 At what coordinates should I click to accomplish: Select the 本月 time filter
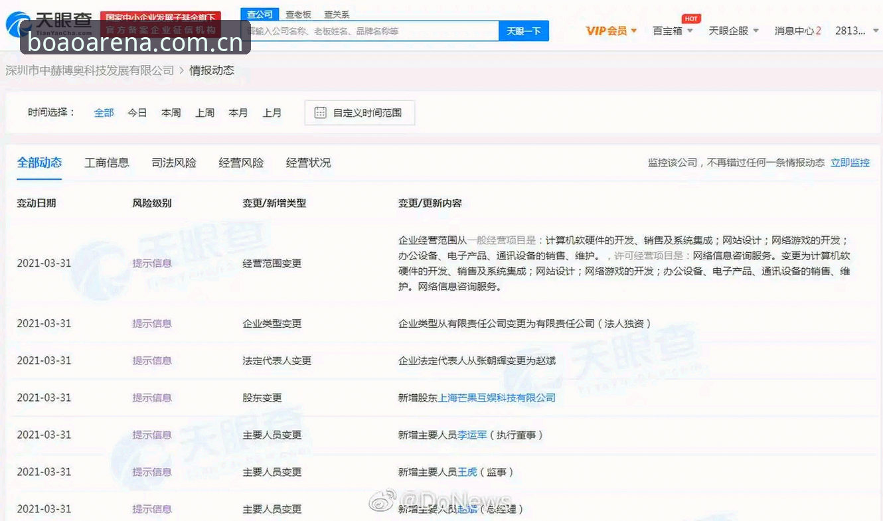tap(238, 113)
